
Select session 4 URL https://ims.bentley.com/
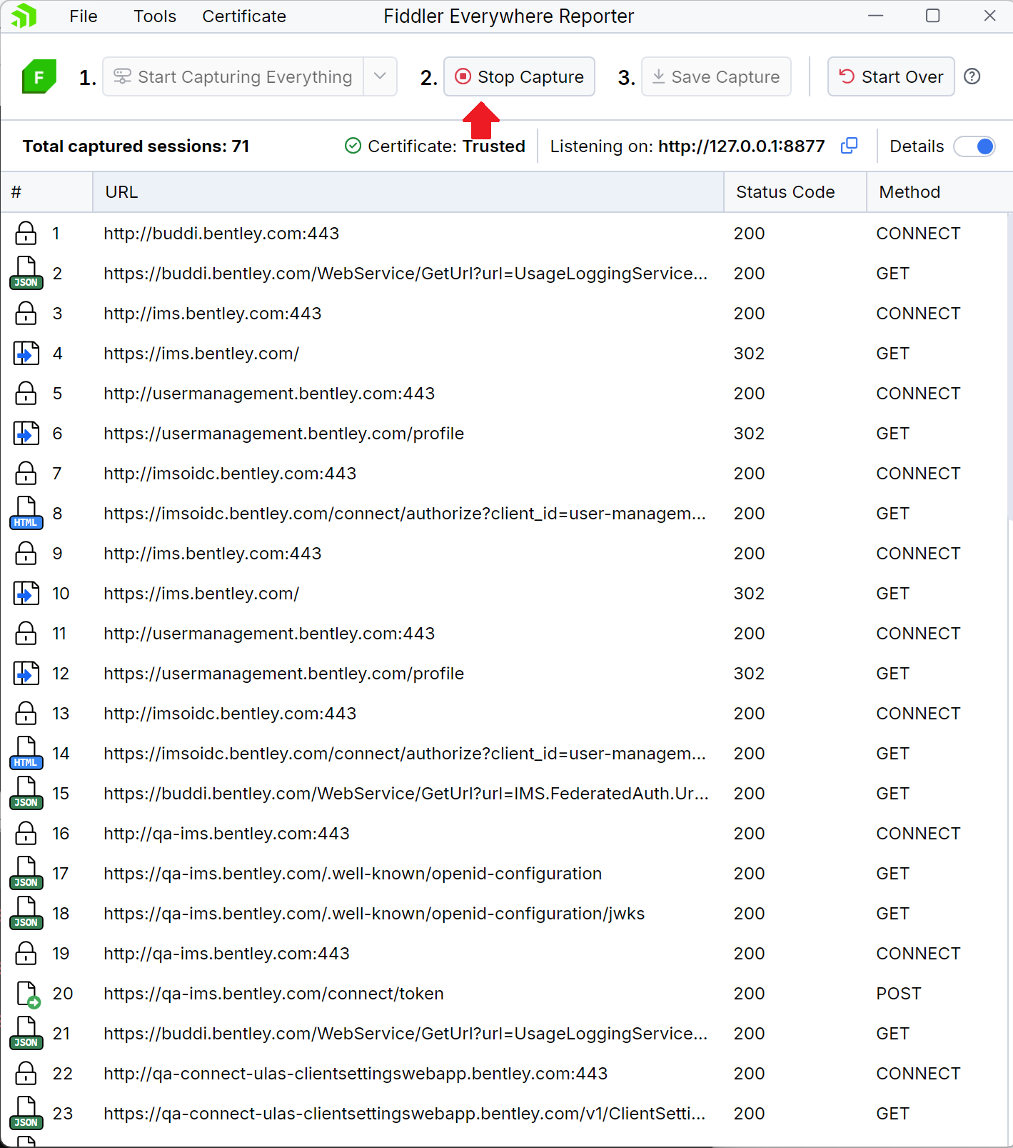point(201,354)
